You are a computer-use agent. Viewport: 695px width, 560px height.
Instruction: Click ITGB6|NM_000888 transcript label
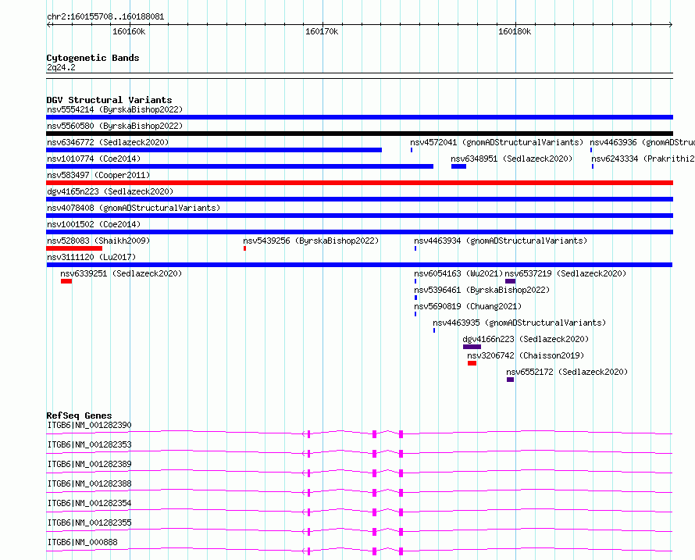coord(83,542)
